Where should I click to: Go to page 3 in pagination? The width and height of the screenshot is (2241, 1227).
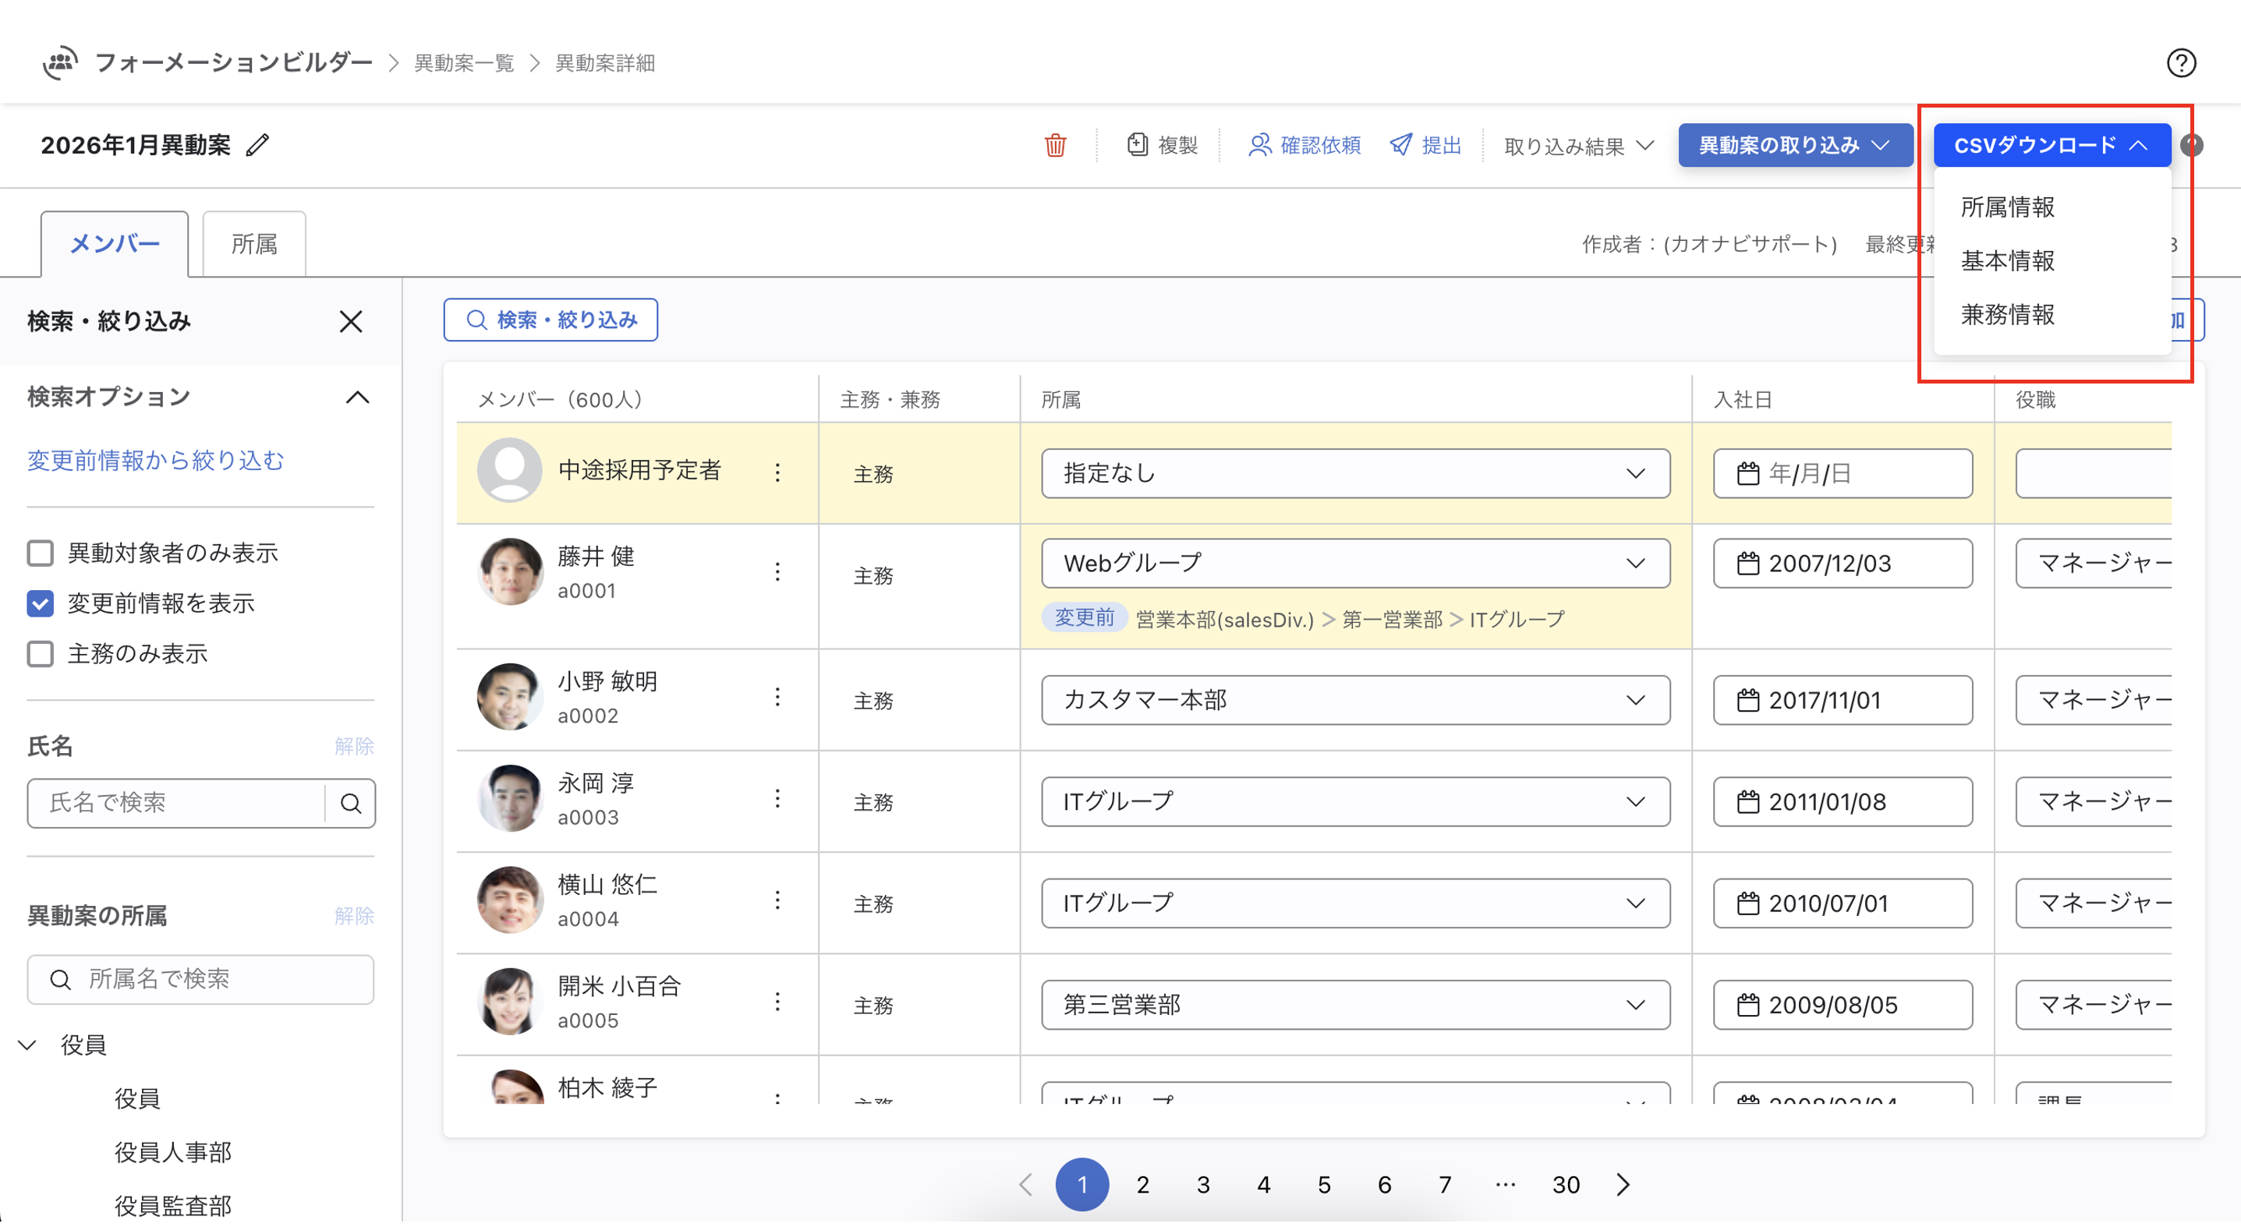[1202, 1184]
